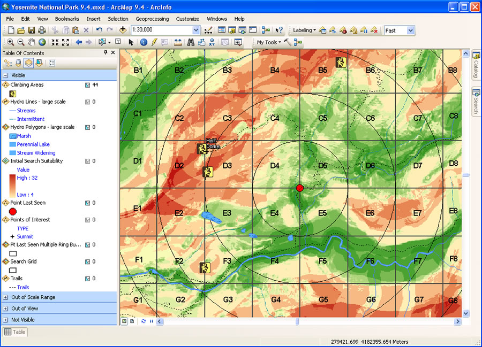Open the map scale dropdown

[x=196, y=30]
